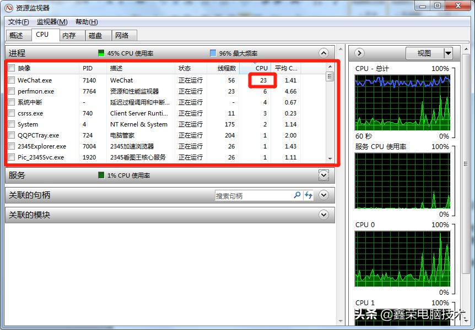Check the WeChat.exe process checkbox
Image resolution: width=475 pixels, height=330 pixels.
[12, 80]
